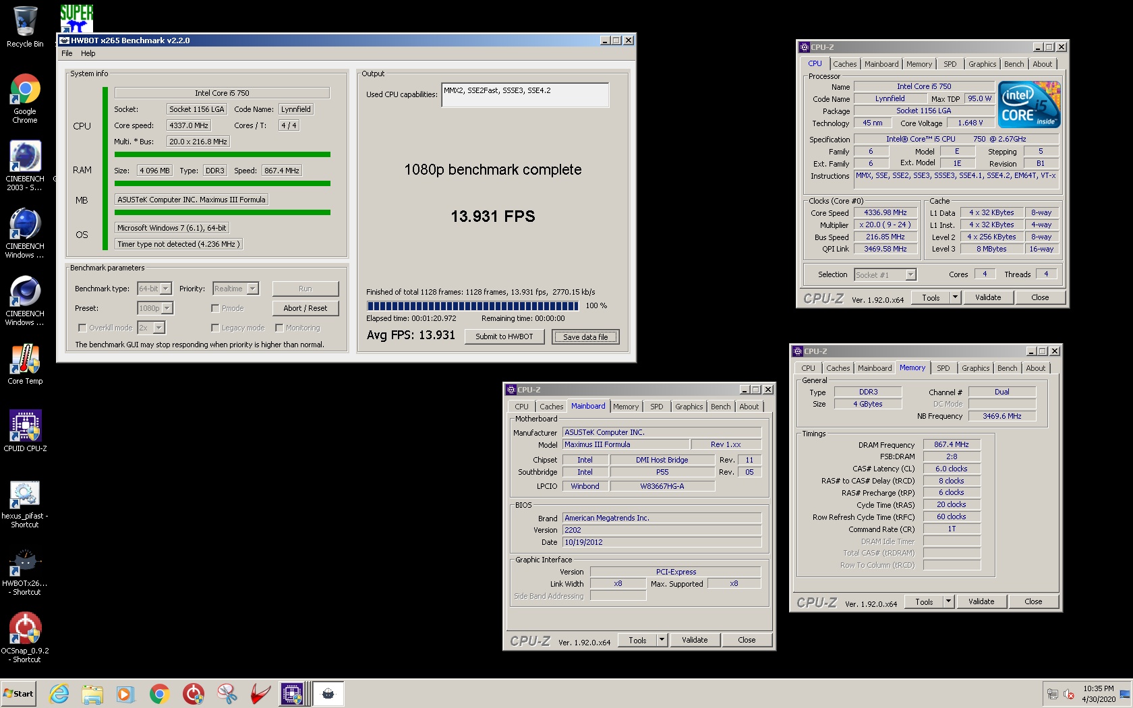
Task: Click the SUPER Pi desktop icon
Action: click(x=76, y=18)
